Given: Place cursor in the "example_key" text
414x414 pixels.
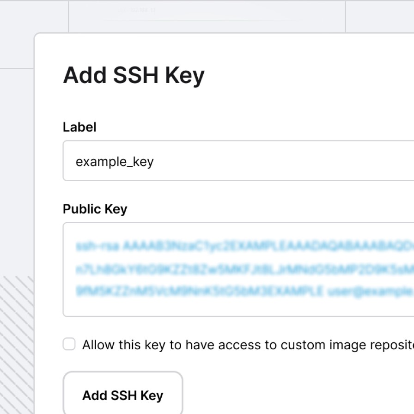Looking at the screenshot, I should (115, 162).
